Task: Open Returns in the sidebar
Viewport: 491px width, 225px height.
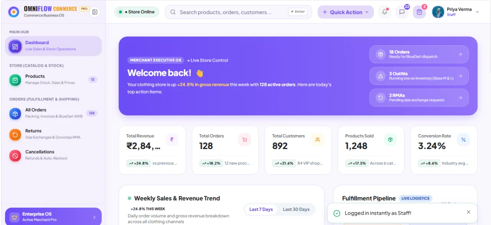Action: (53, 134)
